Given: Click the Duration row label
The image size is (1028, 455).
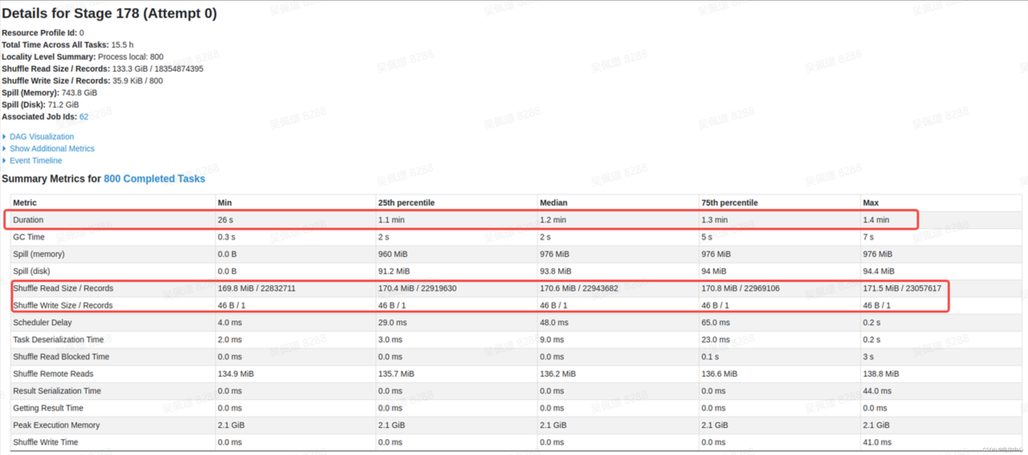Looking at the screenshot, I should [28, 220].
